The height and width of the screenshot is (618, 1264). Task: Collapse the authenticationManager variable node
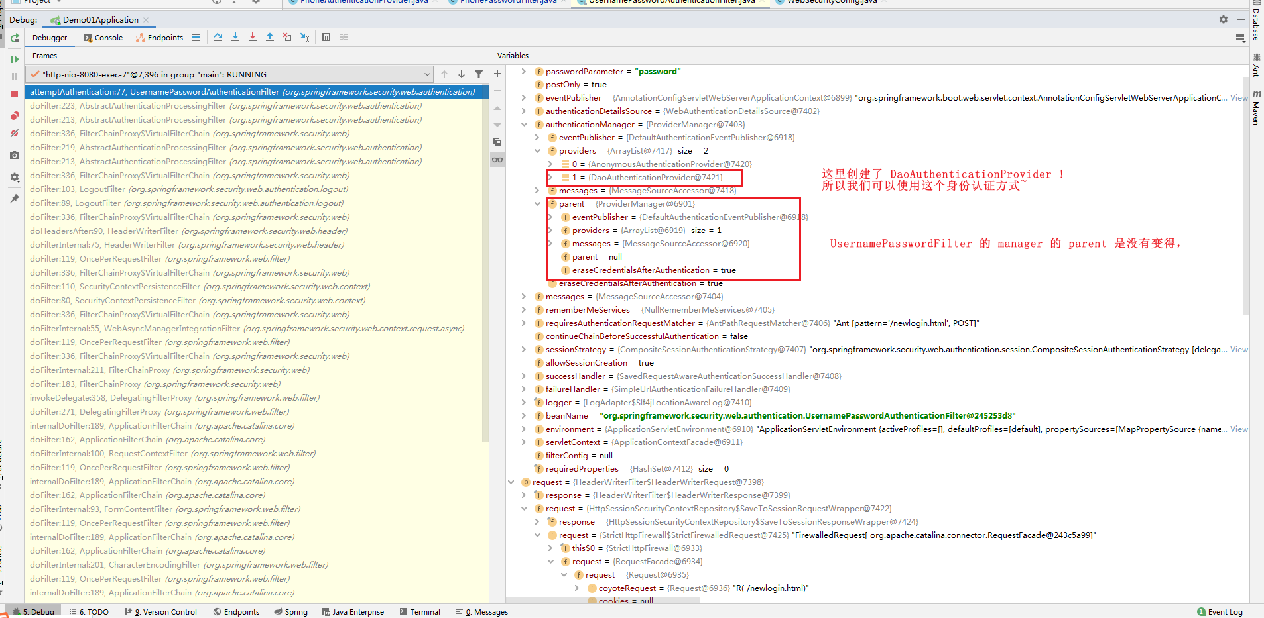click(x=525, y=124)
